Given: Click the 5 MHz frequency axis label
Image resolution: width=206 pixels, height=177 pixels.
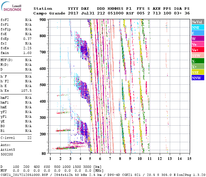Looking at the screenshot, I should click(x=90, y=159).
